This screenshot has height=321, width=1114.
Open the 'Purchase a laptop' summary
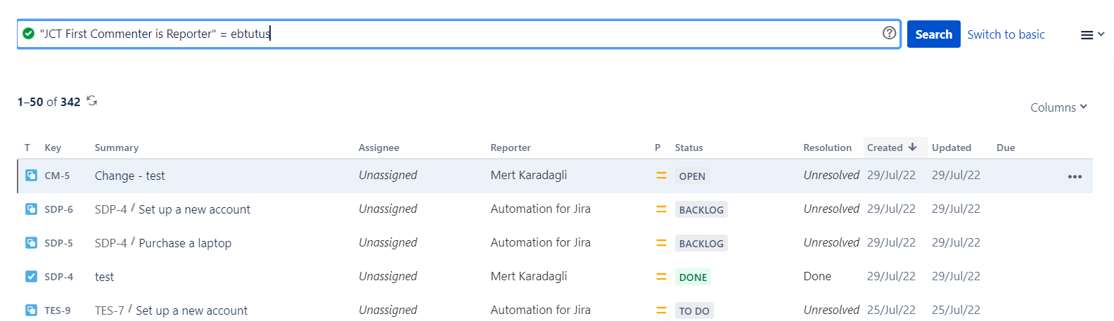coord(185,243)
